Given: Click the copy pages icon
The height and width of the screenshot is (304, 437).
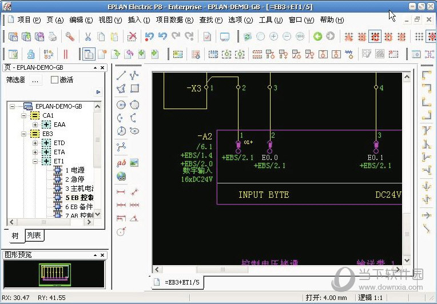Looking at the screenshot, I should [101, 37].
